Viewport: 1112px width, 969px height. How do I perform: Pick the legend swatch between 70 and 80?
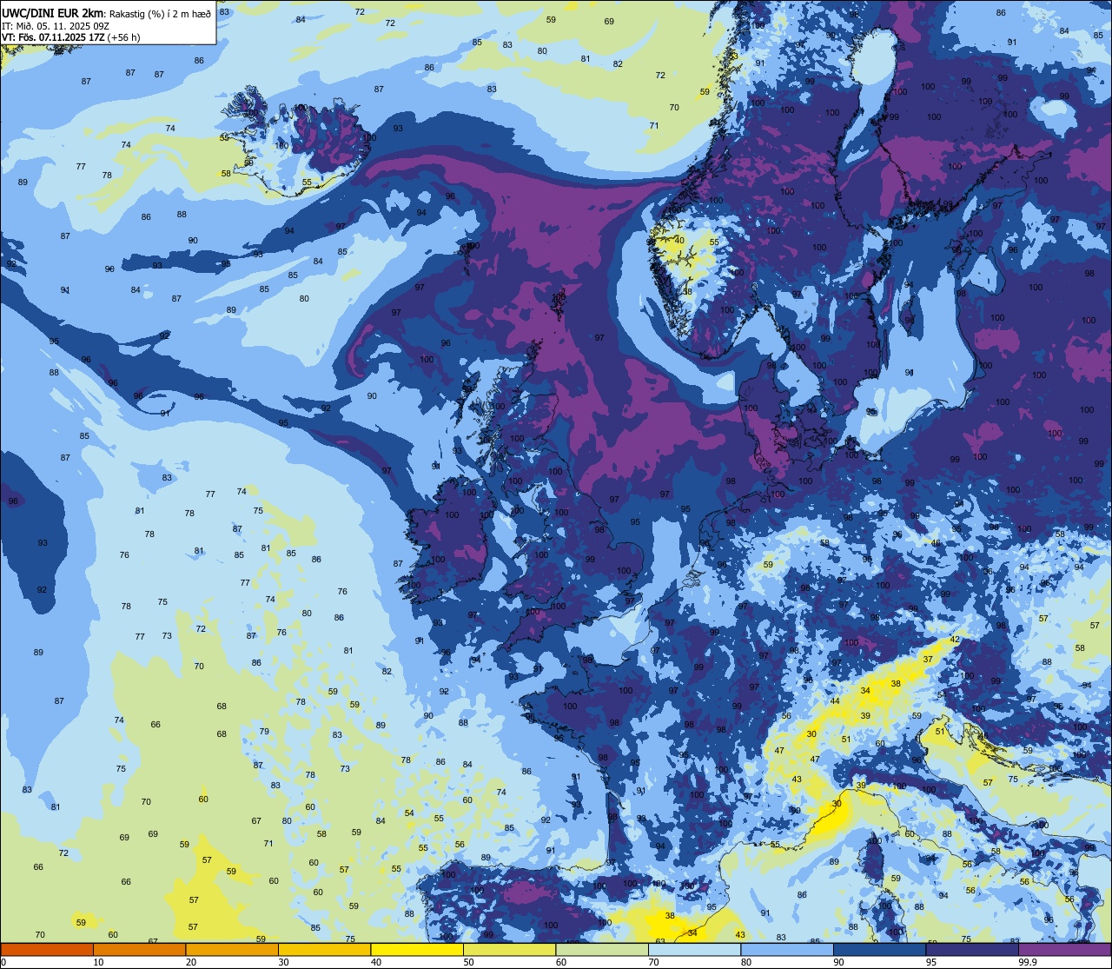[695, 949]
